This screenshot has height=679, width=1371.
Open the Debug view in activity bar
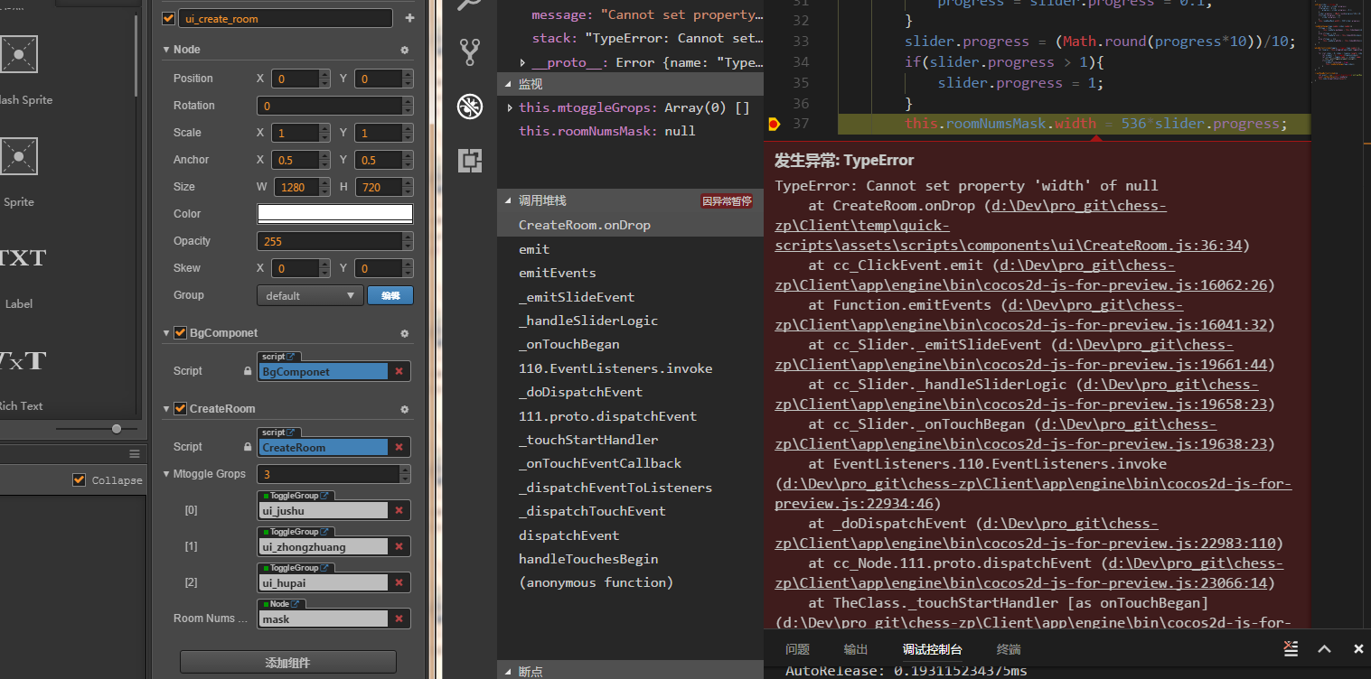(470, 107)
